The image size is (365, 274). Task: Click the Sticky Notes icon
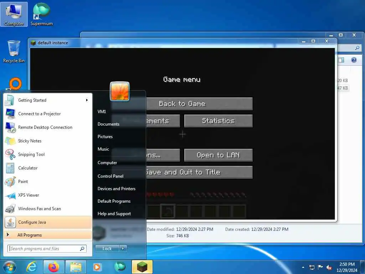[10, 141]
